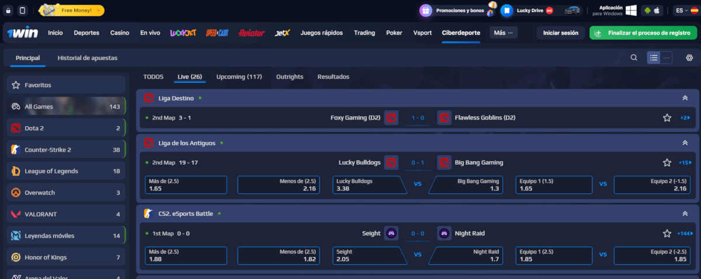Favorite the Seight vs Night Raid match
Image resolution: width=701 pixels, height=279 pixels.
click(667, 233)
